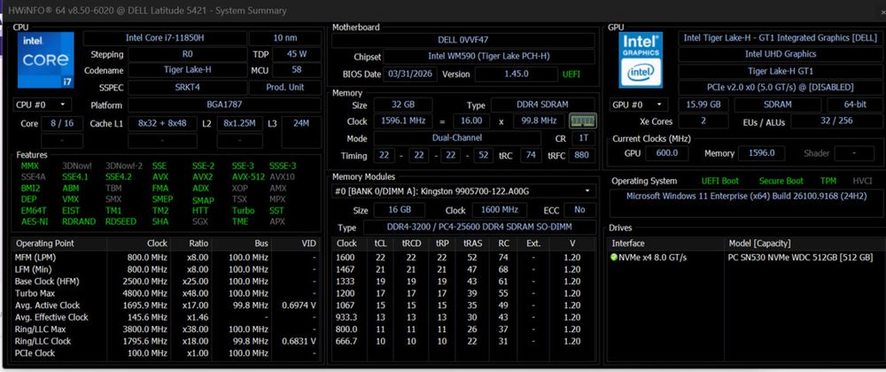Click the Intel Tiger Lake-H GT1 Integrated Graphics field

click(781, 38)
